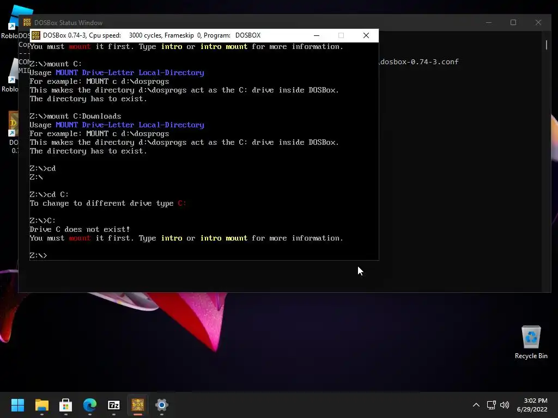Screen dimensions: 558x418
Task: Open the Recycle Bin desktop icon
Action: (531, 342)
